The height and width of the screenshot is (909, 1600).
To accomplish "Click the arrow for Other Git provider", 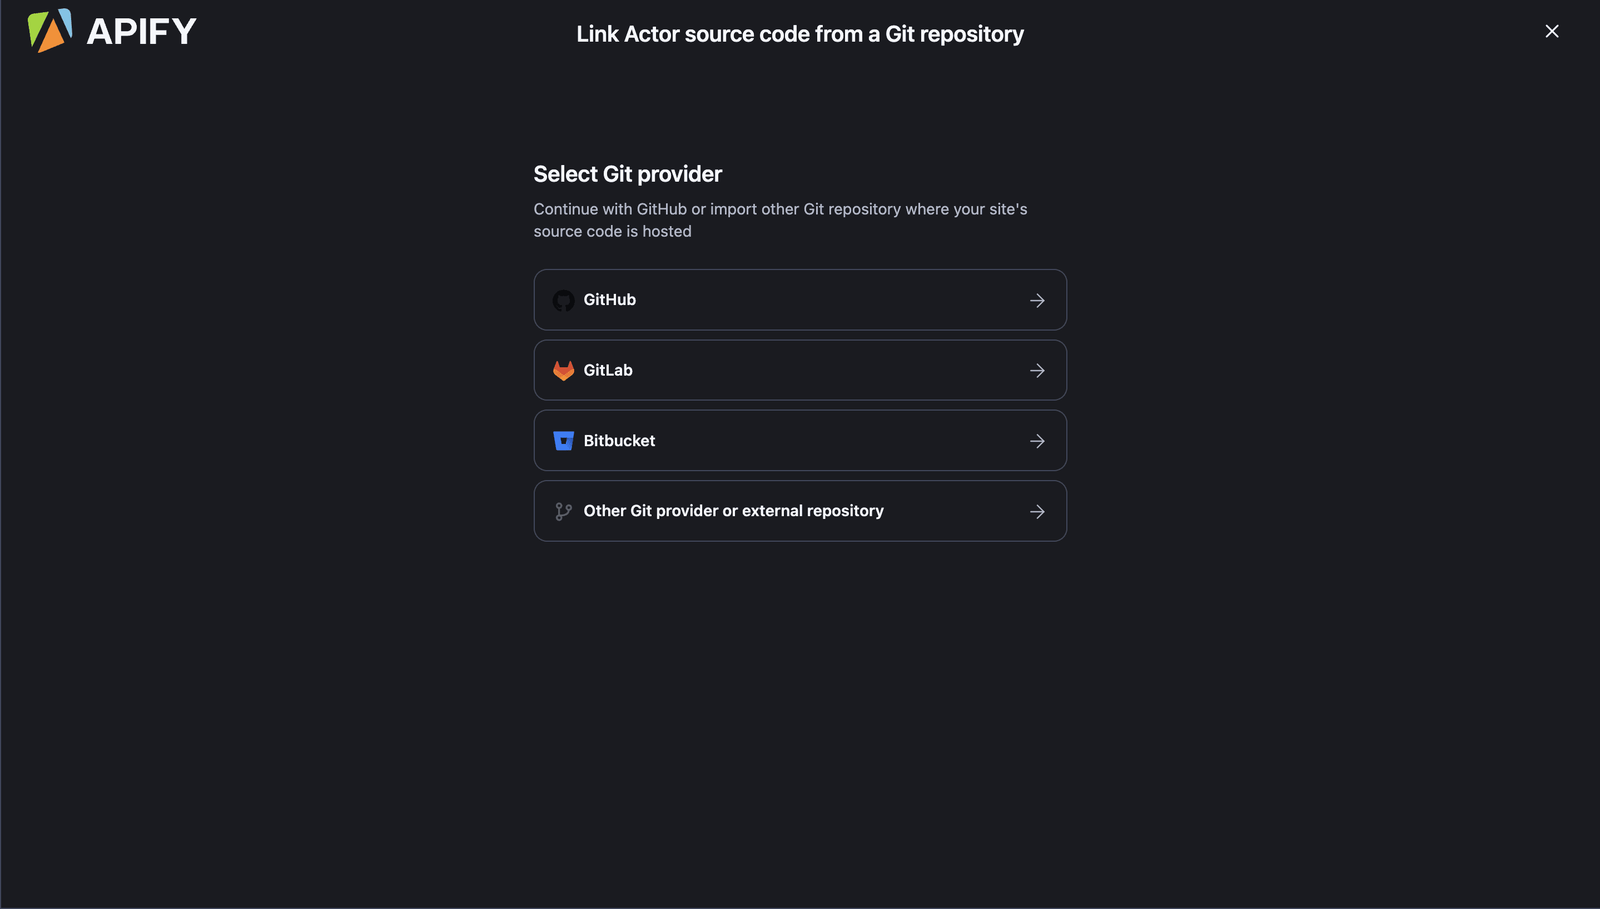I will [x=1037, y=511].
